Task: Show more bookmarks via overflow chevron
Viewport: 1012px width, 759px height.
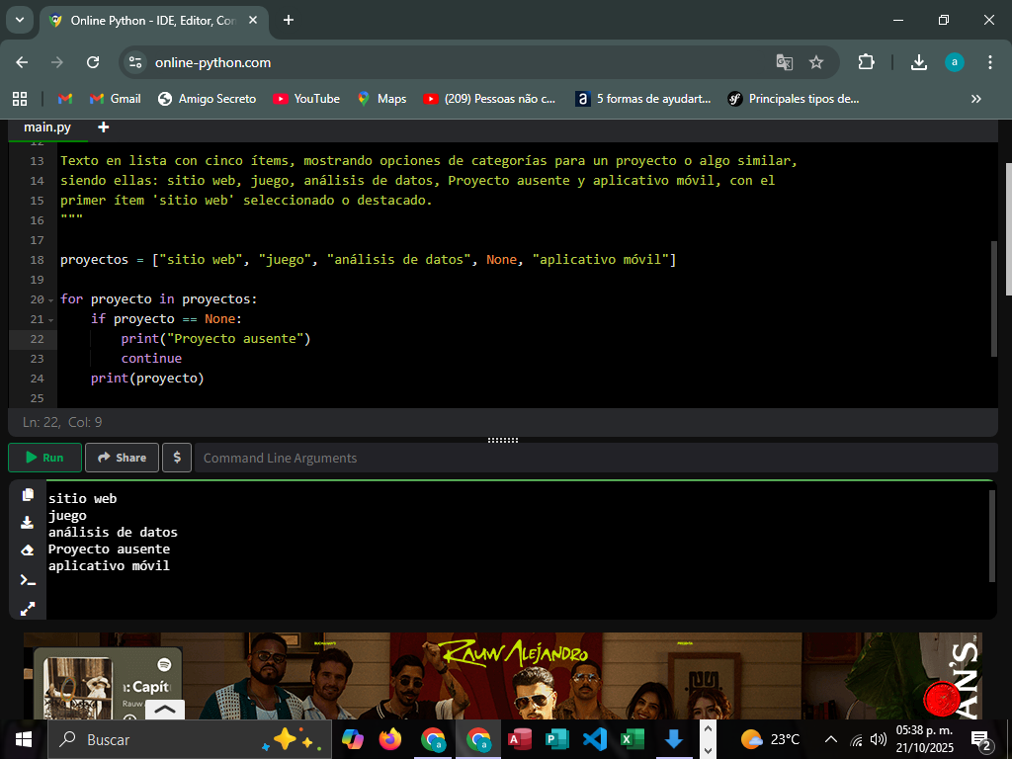Action: [976, 99]
